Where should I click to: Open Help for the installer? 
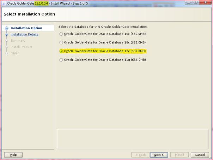click(13, 155)
